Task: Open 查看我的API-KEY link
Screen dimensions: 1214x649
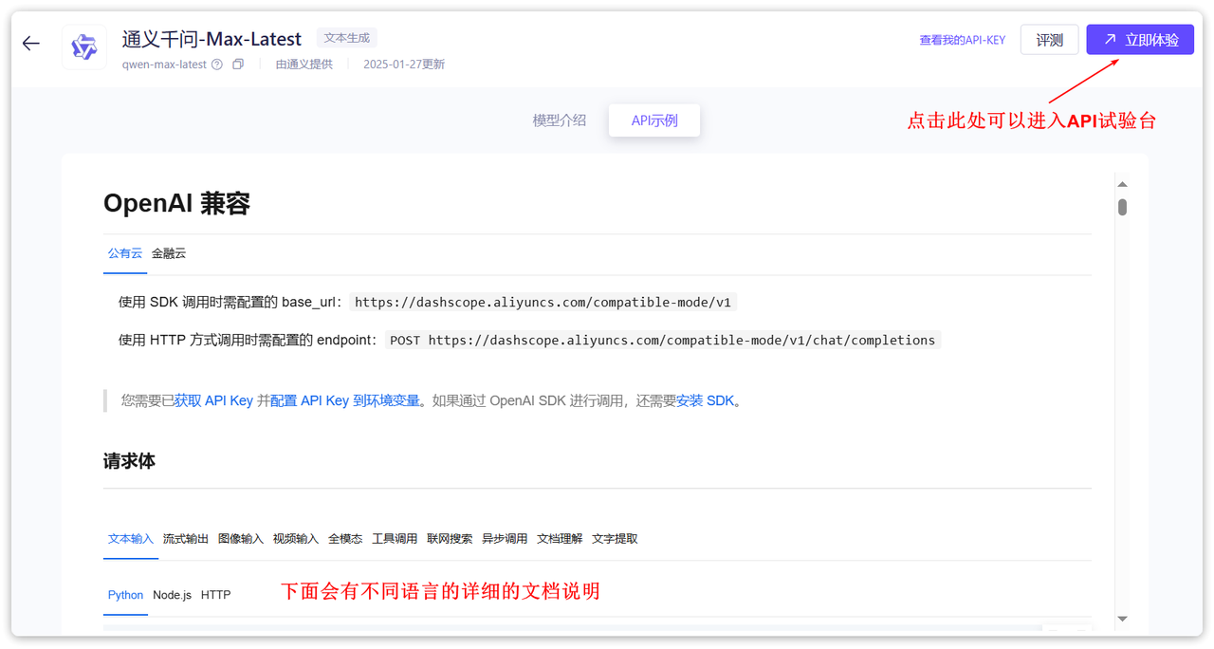Action: [963, 40]
